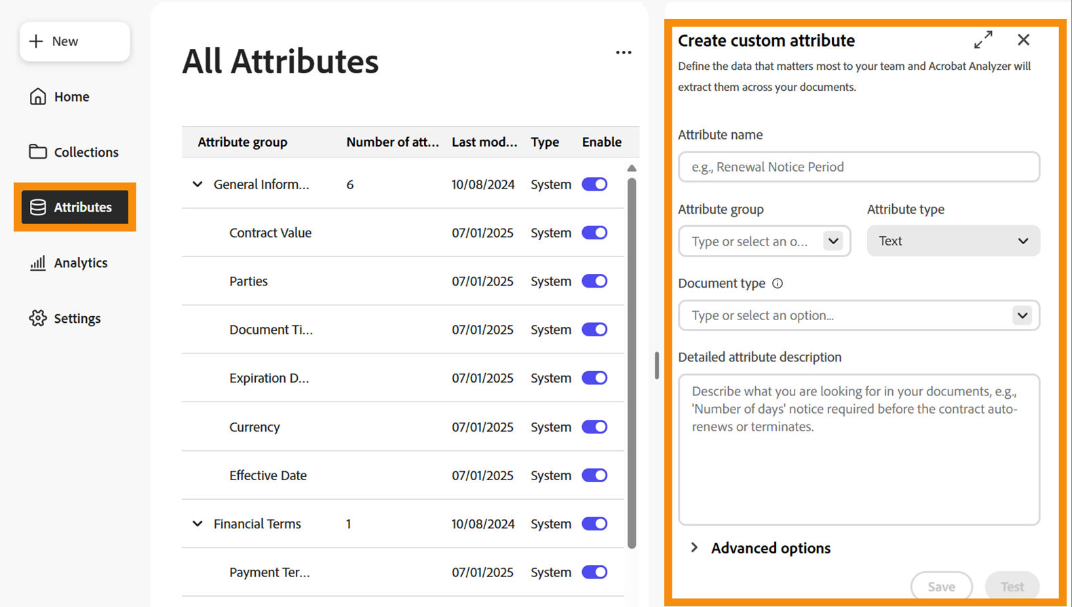
Task: Close the Create custom attribute panel
Action: click(x=1023, y=40)
